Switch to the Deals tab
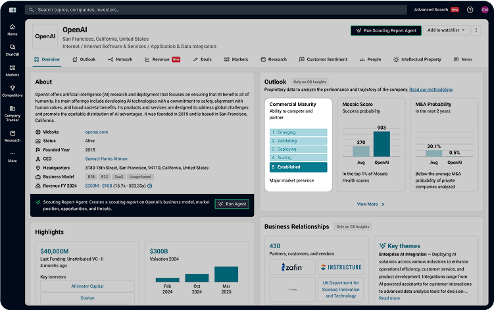 pyautogui.click(x=202, y=59)
